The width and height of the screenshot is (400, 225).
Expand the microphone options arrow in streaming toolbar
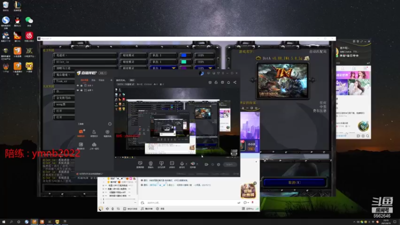point(186,164)
